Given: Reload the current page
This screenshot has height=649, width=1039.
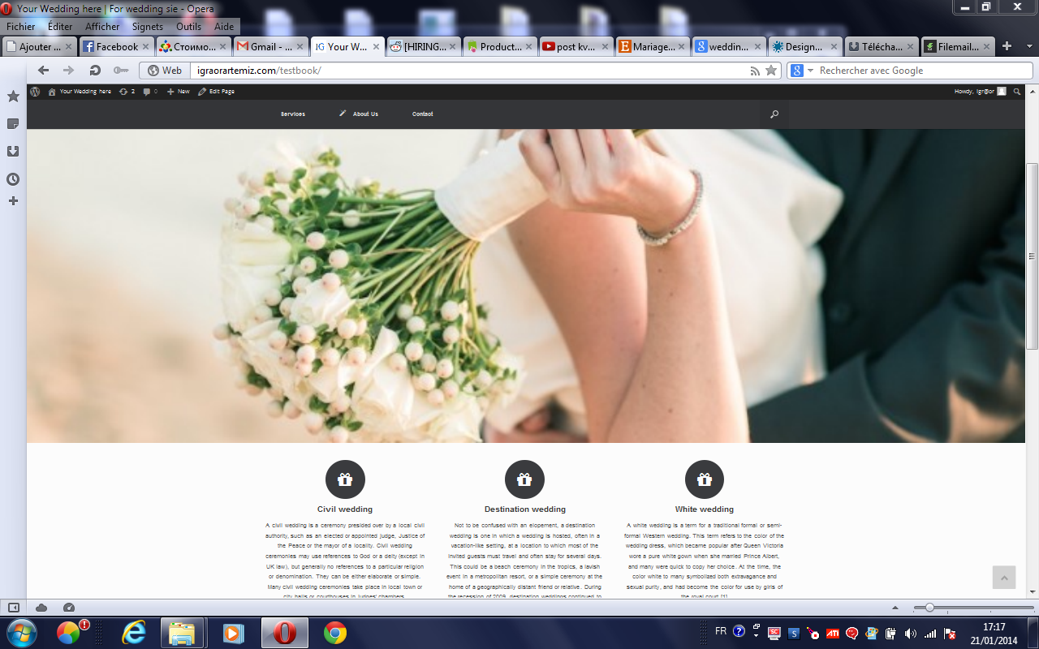Looking at the screenshot, I should 95,71.
